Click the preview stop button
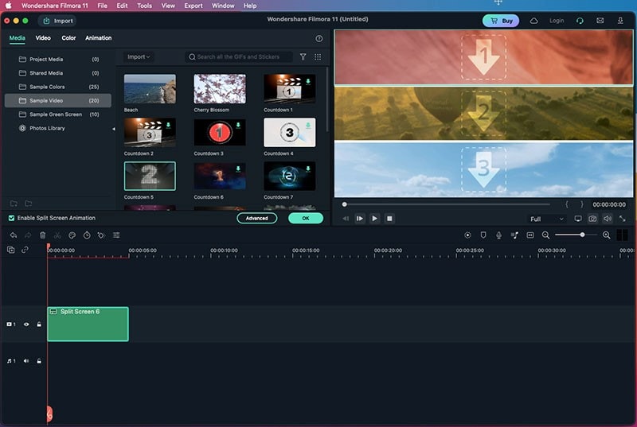The height and width of the screenshot is (427, 637). pos(389,219)
